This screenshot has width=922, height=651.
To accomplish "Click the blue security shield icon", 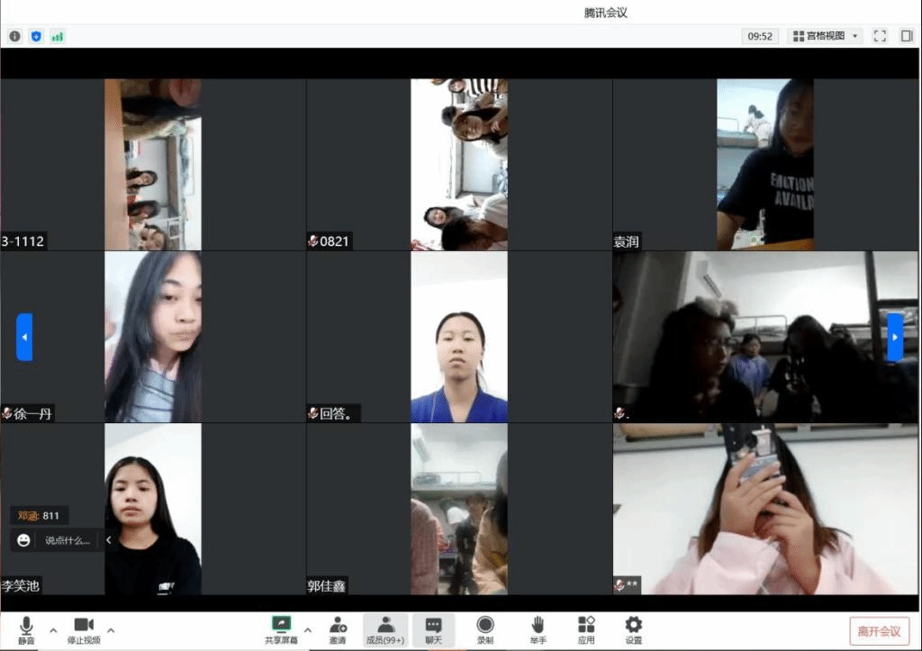I will (36, 36).
